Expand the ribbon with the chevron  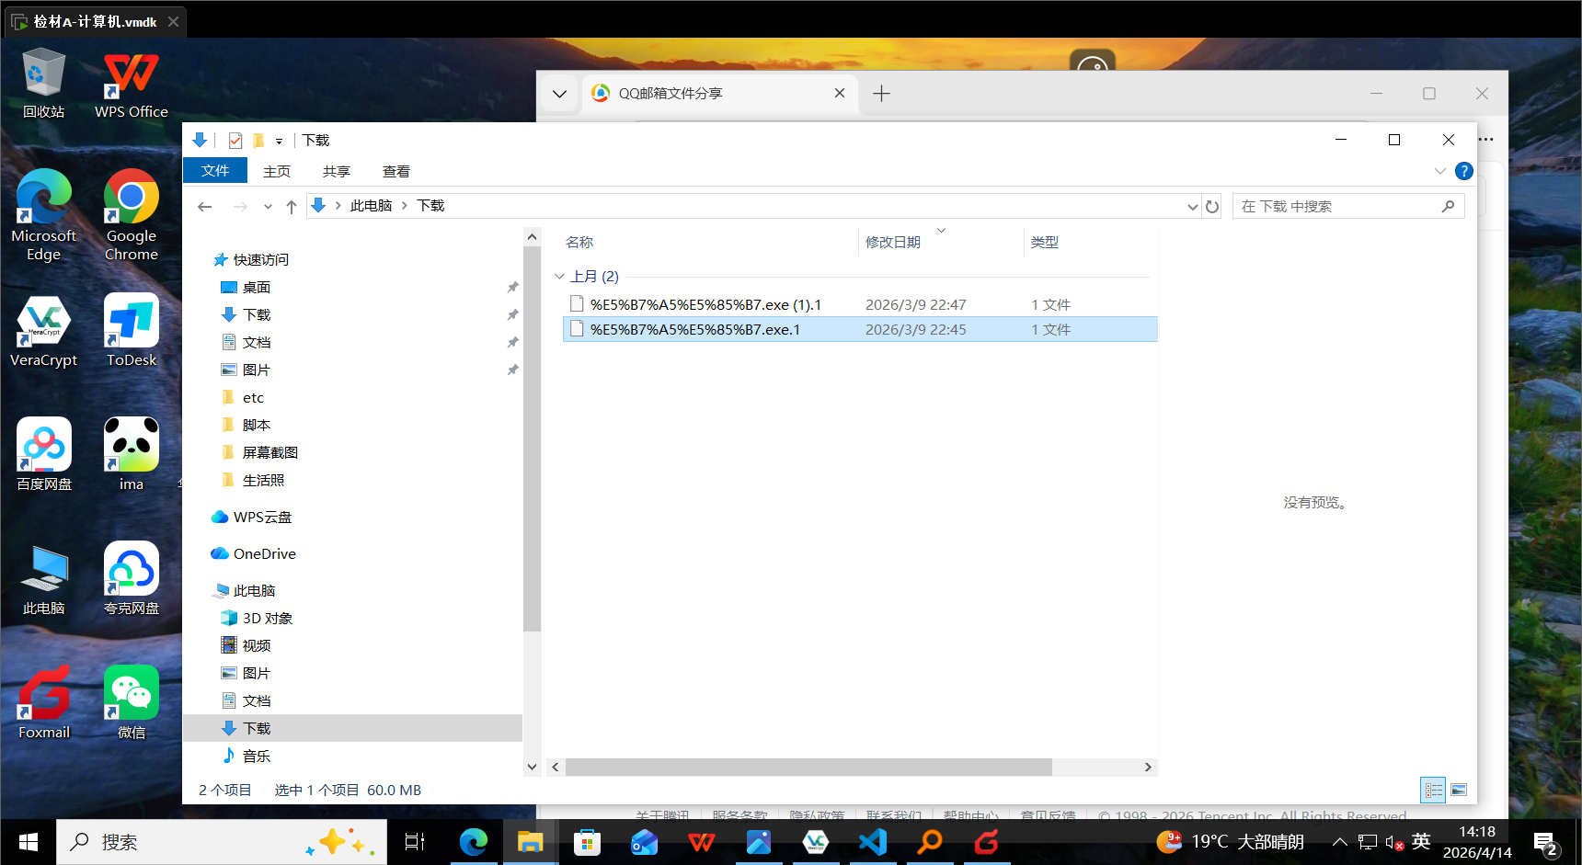(1440, 171)
